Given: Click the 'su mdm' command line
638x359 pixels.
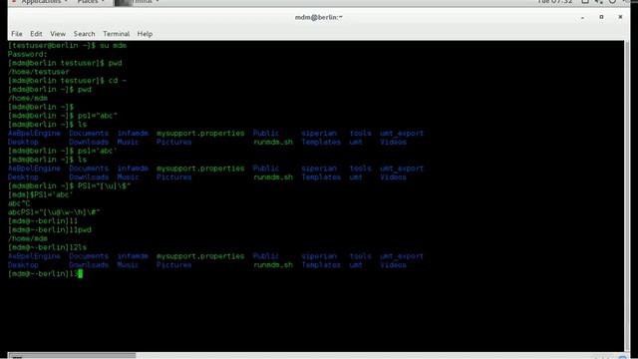Looking at the screenshot, I should [67, 45].
